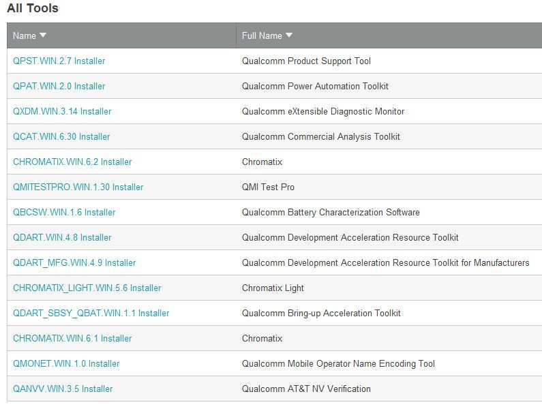542x409 pixels.
Task: Click the Chromatix cell in CHROMATIX.WIN.6.1 row
Action: click(262, 339)
